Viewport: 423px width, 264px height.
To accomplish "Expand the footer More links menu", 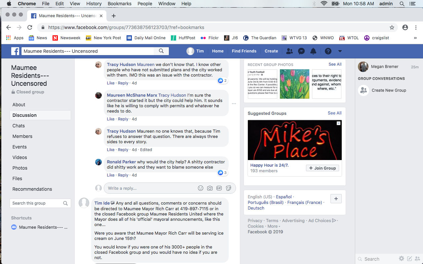I will (273, 226).
